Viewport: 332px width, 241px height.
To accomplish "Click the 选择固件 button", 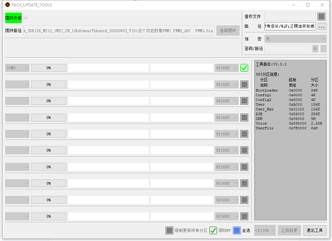I will pyautogui.click(x=228, y=31).
